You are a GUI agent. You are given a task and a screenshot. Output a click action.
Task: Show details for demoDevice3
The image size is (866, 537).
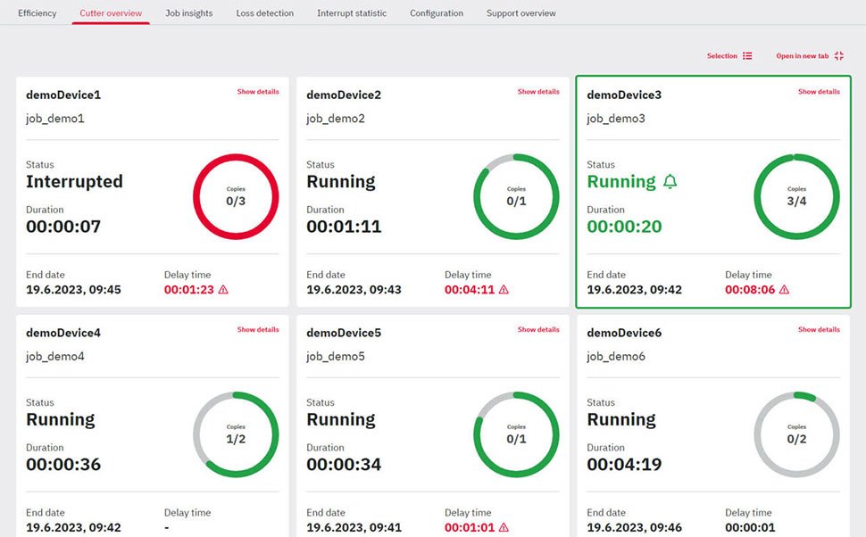pyautogui.click(x=819, y=92)
